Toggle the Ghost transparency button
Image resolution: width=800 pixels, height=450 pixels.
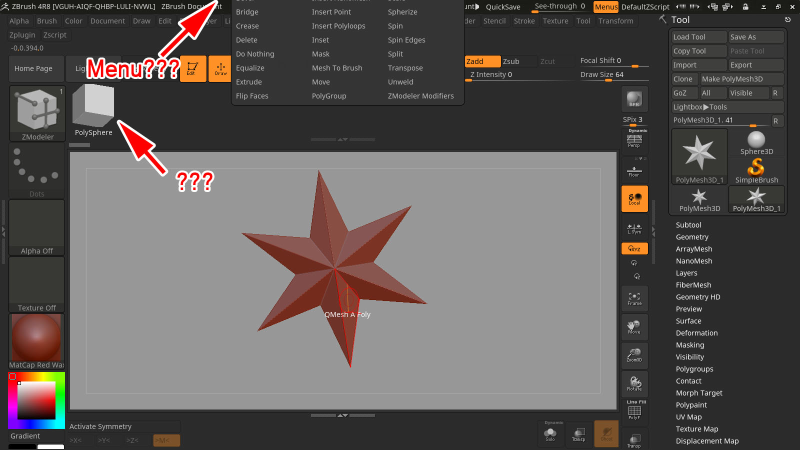coord(606,433)
